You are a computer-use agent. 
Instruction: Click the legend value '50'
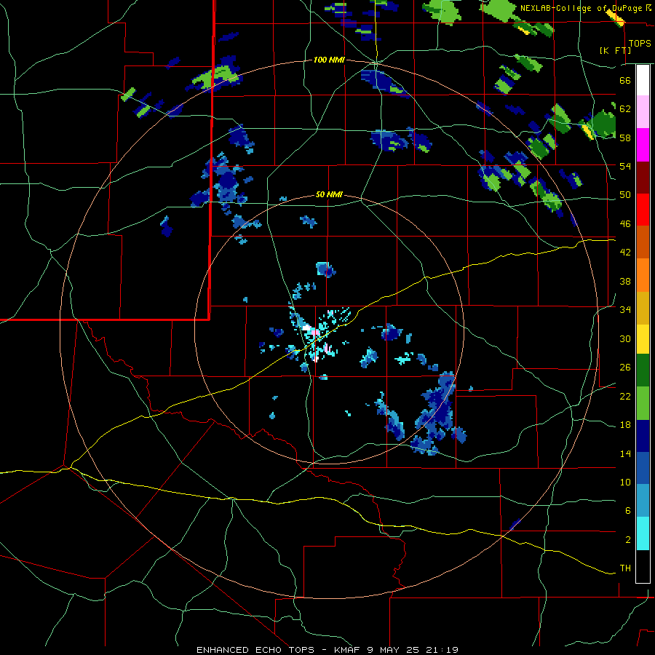pyautogui.click(x=625, y=195)
